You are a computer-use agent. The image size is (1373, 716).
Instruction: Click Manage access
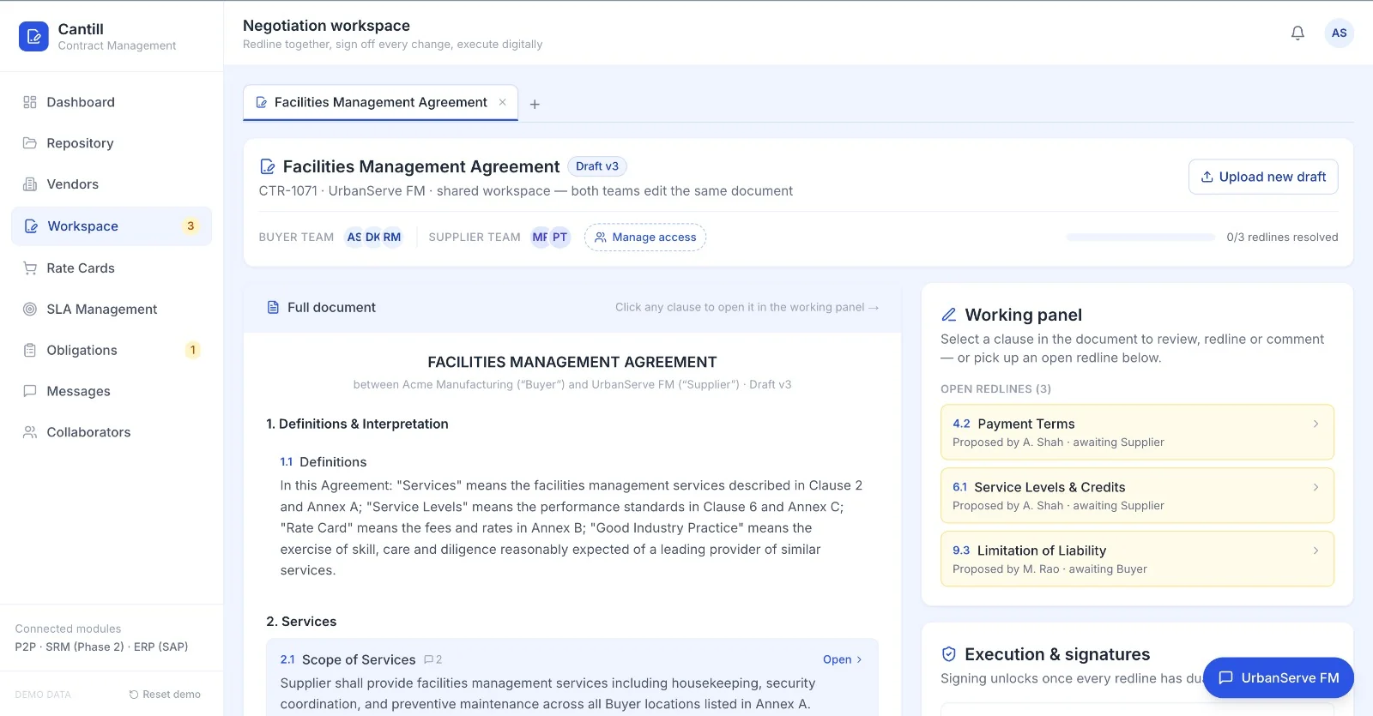(x=645, y=238)
